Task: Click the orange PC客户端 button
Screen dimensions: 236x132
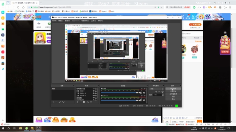Action: pyautogui.click(x=195, y=25)
